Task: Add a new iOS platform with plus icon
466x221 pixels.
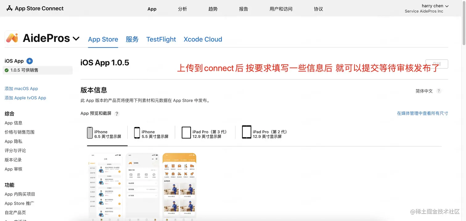Action: pos(30,61)
